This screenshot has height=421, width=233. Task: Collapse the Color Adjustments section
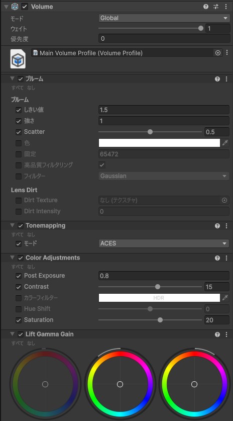pos(12,258)
